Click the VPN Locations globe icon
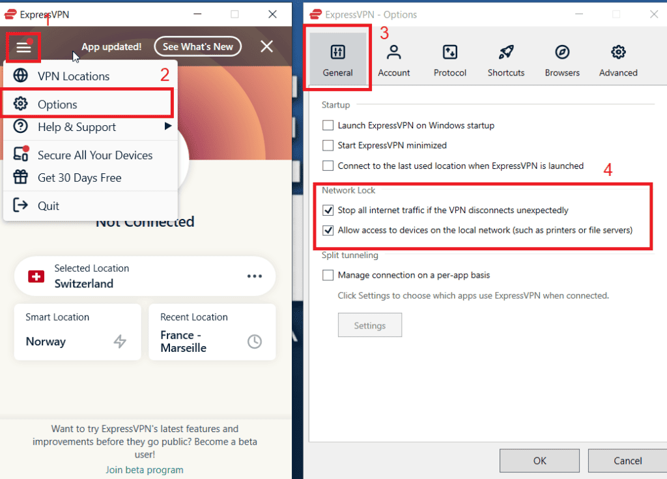Screen dimensions: 667x479 (21, 76)
